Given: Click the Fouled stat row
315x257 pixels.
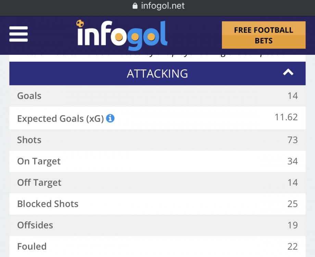Looking at the screenshot, I should pos(157,246).
